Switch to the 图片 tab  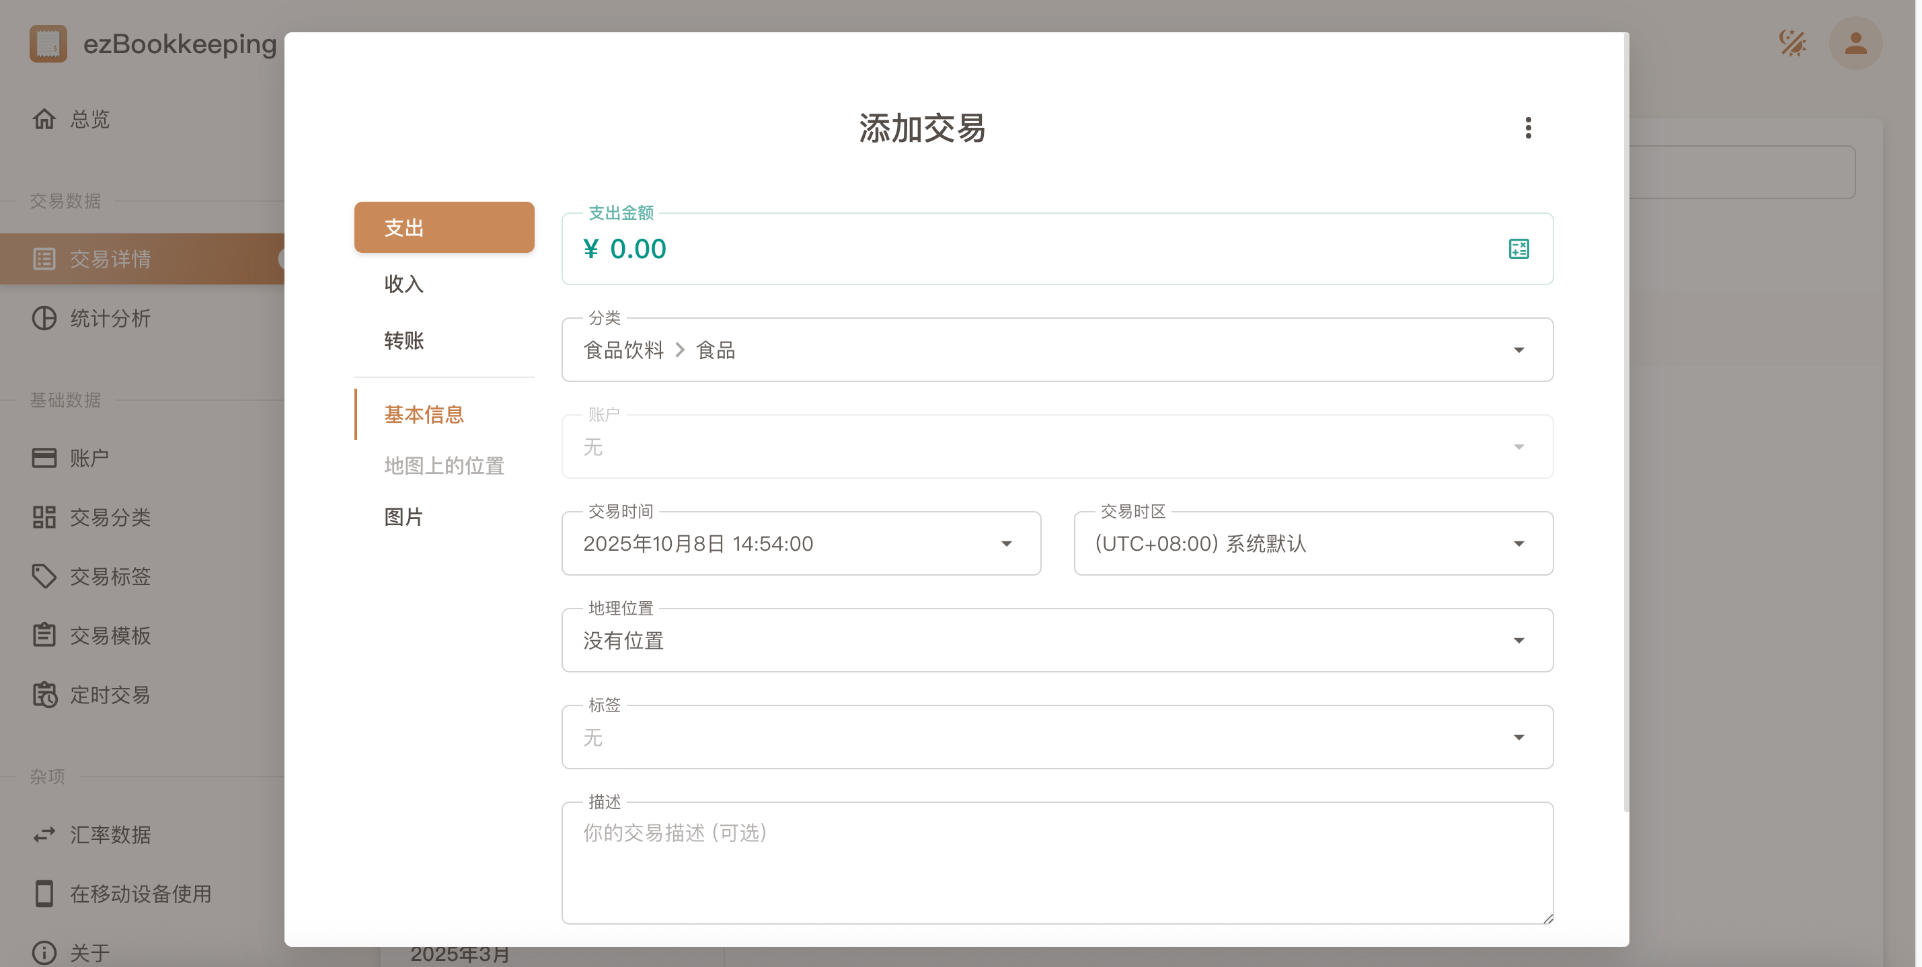(403, 517)
